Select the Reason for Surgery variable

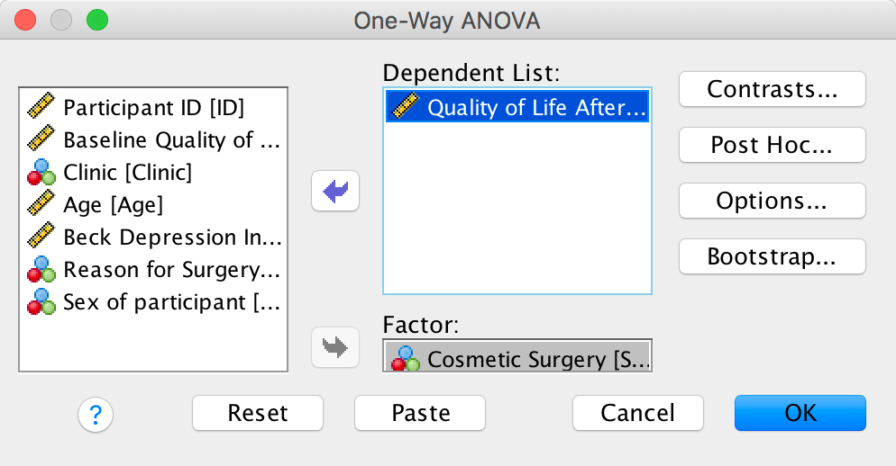click(171, 270)
